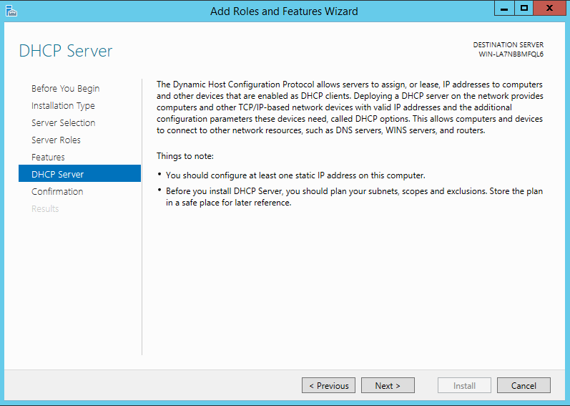Cancel the wizard
This screenshot has height=406, width=570.
tap(524, 385)
